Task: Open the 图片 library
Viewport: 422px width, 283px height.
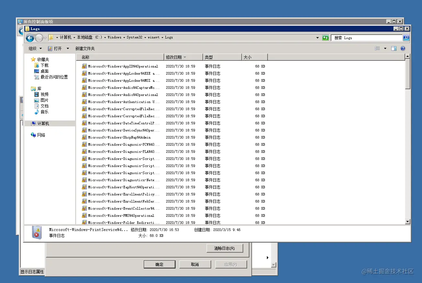Action: click(41, 100)
